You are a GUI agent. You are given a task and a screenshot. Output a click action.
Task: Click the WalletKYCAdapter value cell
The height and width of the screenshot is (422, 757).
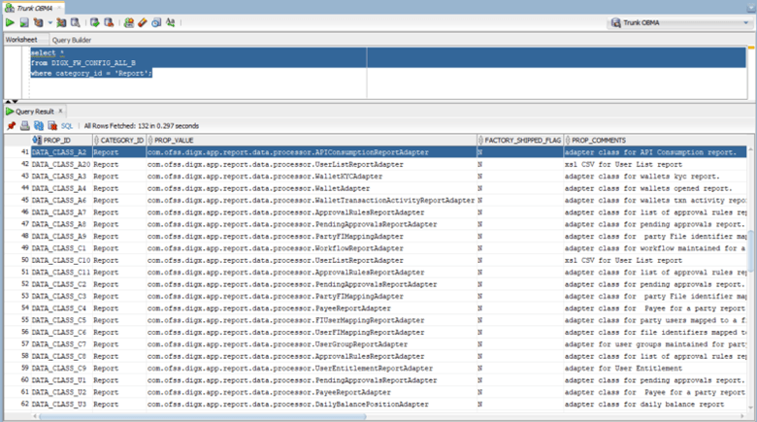click(x=312, y=177)
